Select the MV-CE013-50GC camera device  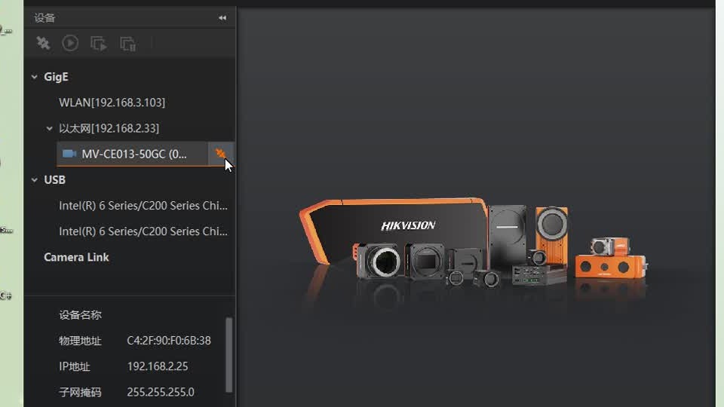point(134,154)
